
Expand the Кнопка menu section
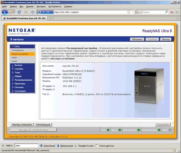22,65
